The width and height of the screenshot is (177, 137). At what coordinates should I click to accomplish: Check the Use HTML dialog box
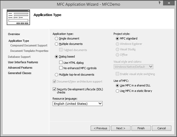click(x=61, y=62)
